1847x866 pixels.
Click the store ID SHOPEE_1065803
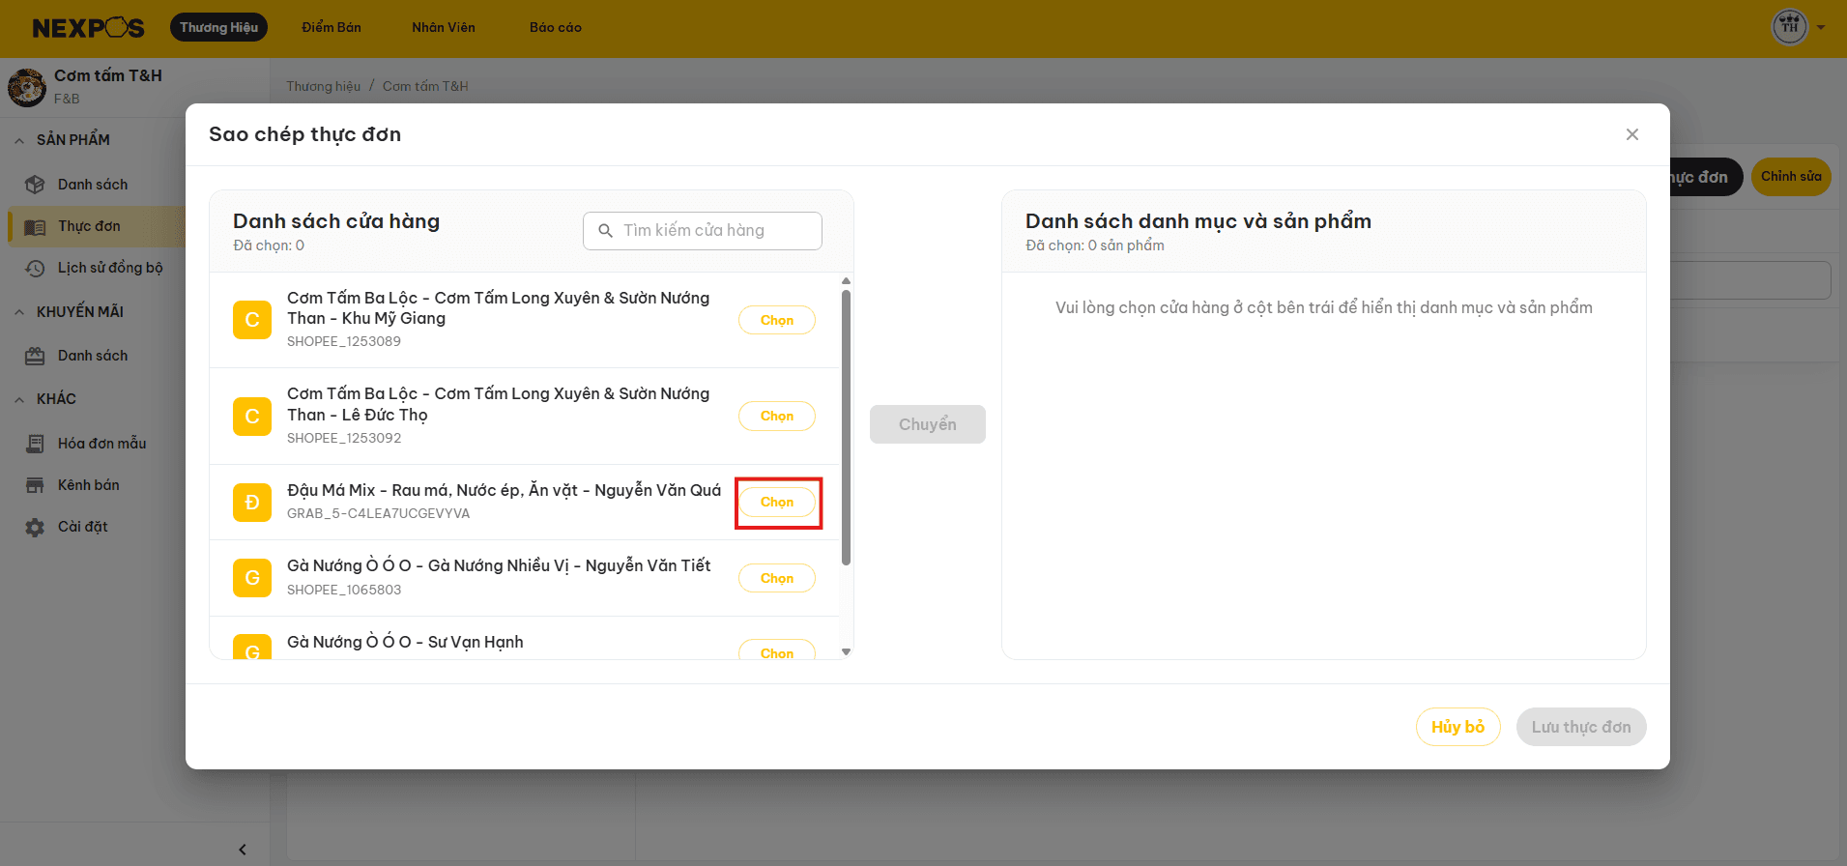[344, 590]
